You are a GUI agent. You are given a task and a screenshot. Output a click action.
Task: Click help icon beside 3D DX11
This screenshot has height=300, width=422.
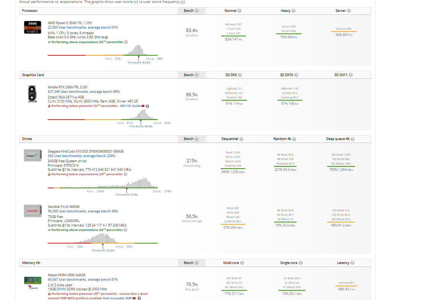[x=351, y=75]
